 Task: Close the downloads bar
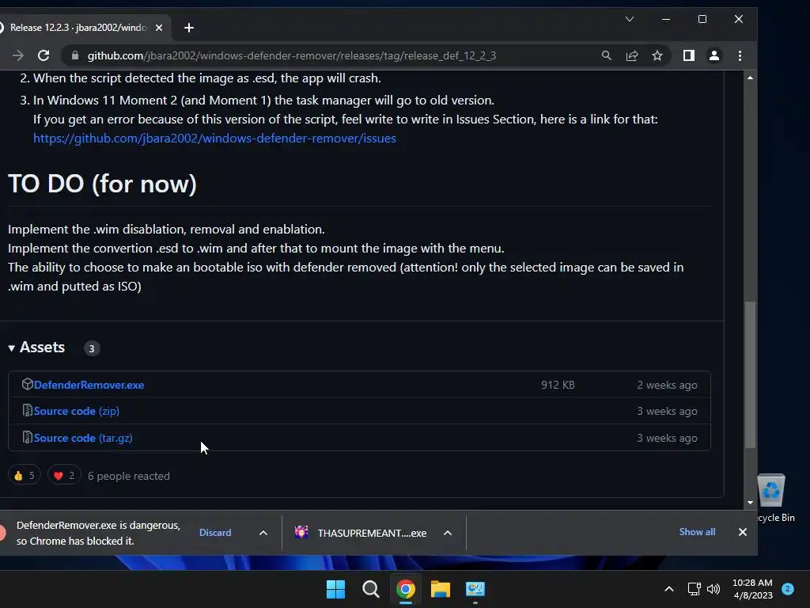click(742, 532)
